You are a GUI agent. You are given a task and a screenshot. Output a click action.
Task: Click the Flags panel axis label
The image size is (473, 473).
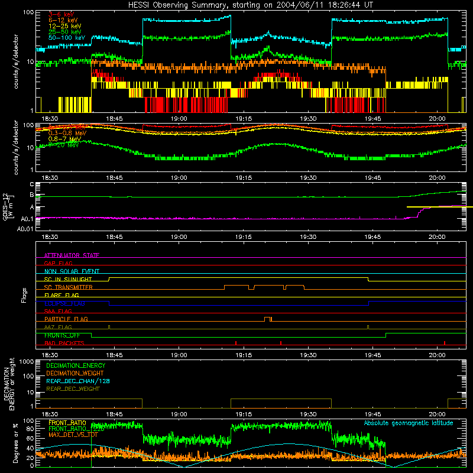pyautogui.click(x=24, y=295)
